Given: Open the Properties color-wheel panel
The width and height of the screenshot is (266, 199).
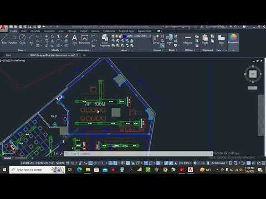Looking at the screenshot, I should (x=233, y=39).
